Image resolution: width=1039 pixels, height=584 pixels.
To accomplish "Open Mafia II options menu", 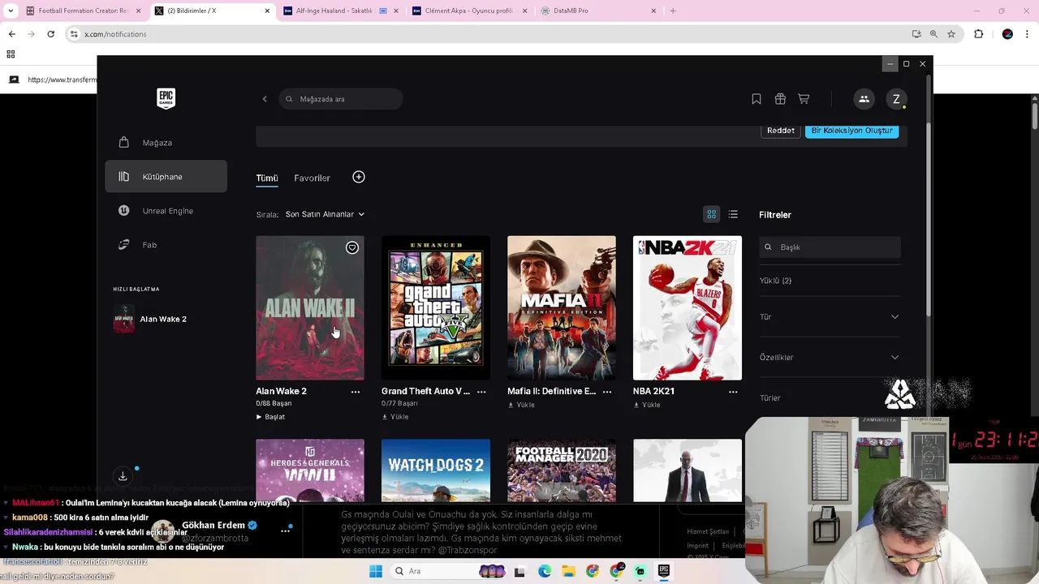I will point(607,392).
